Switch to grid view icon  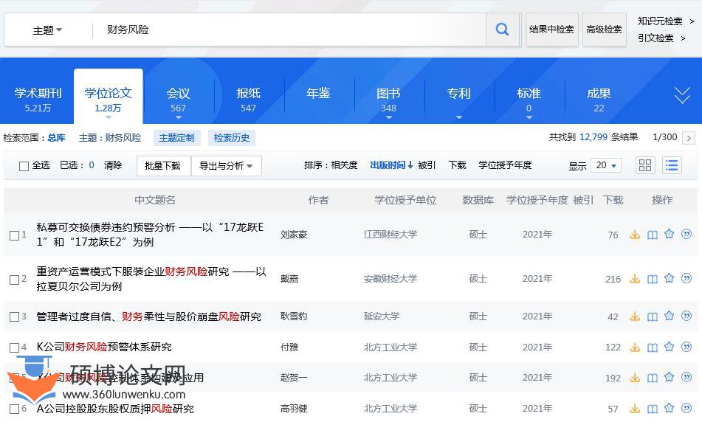[x=645, y=165]
